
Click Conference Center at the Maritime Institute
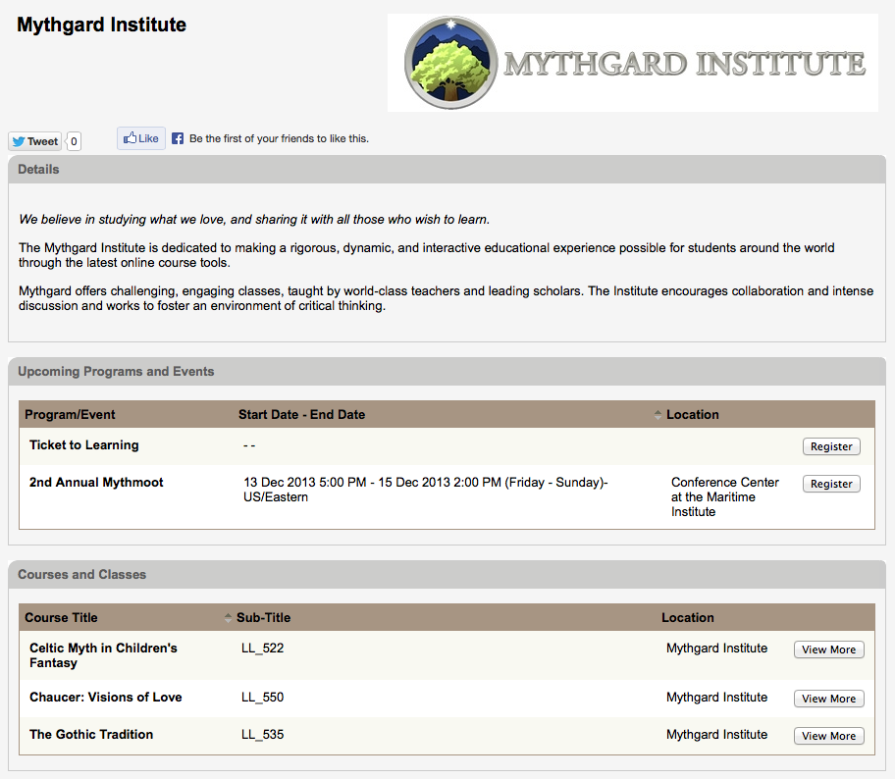tap(724, 497)
